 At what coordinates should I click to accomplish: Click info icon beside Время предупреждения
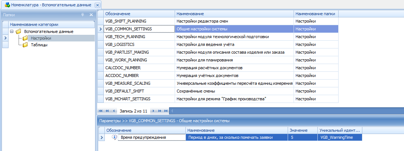click(x=114, y=137)
